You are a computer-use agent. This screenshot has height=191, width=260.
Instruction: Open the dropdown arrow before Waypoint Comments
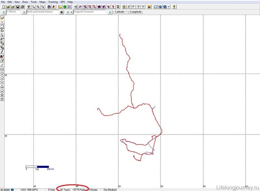point(72,12)
